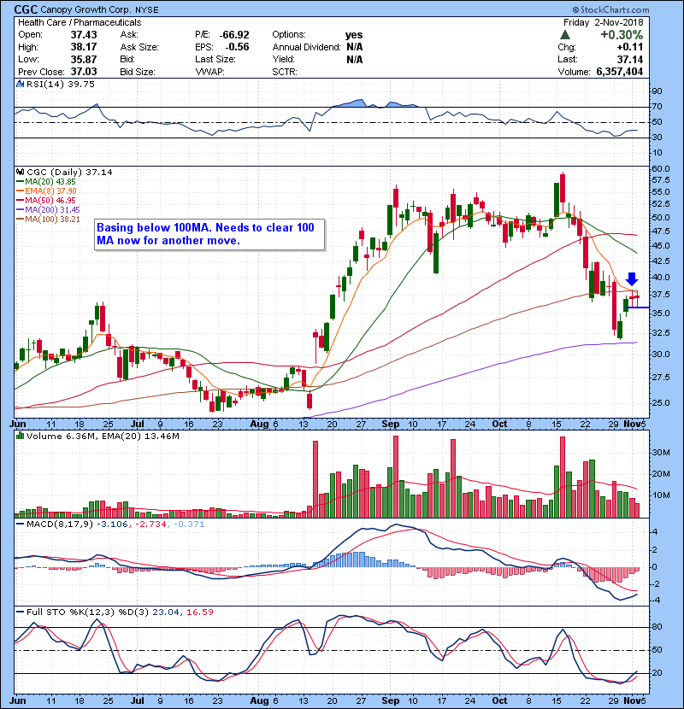Click the Volume 6.36M, EMA(20) 13.46M label

103,436
